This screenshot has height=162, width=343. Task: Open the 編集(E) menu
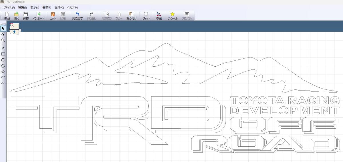tap(22, 7)
